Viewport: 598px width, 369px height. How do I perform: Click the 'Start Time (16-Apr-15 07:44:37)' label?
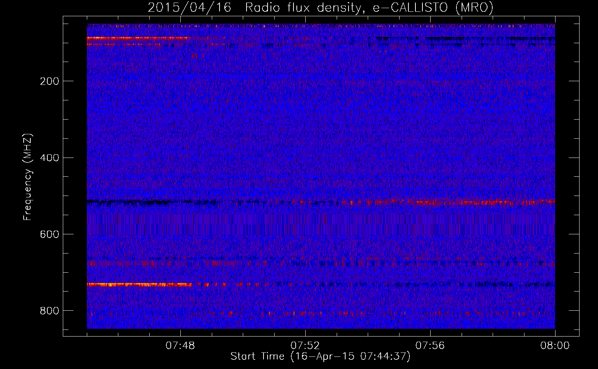click(x=320, y=356)
